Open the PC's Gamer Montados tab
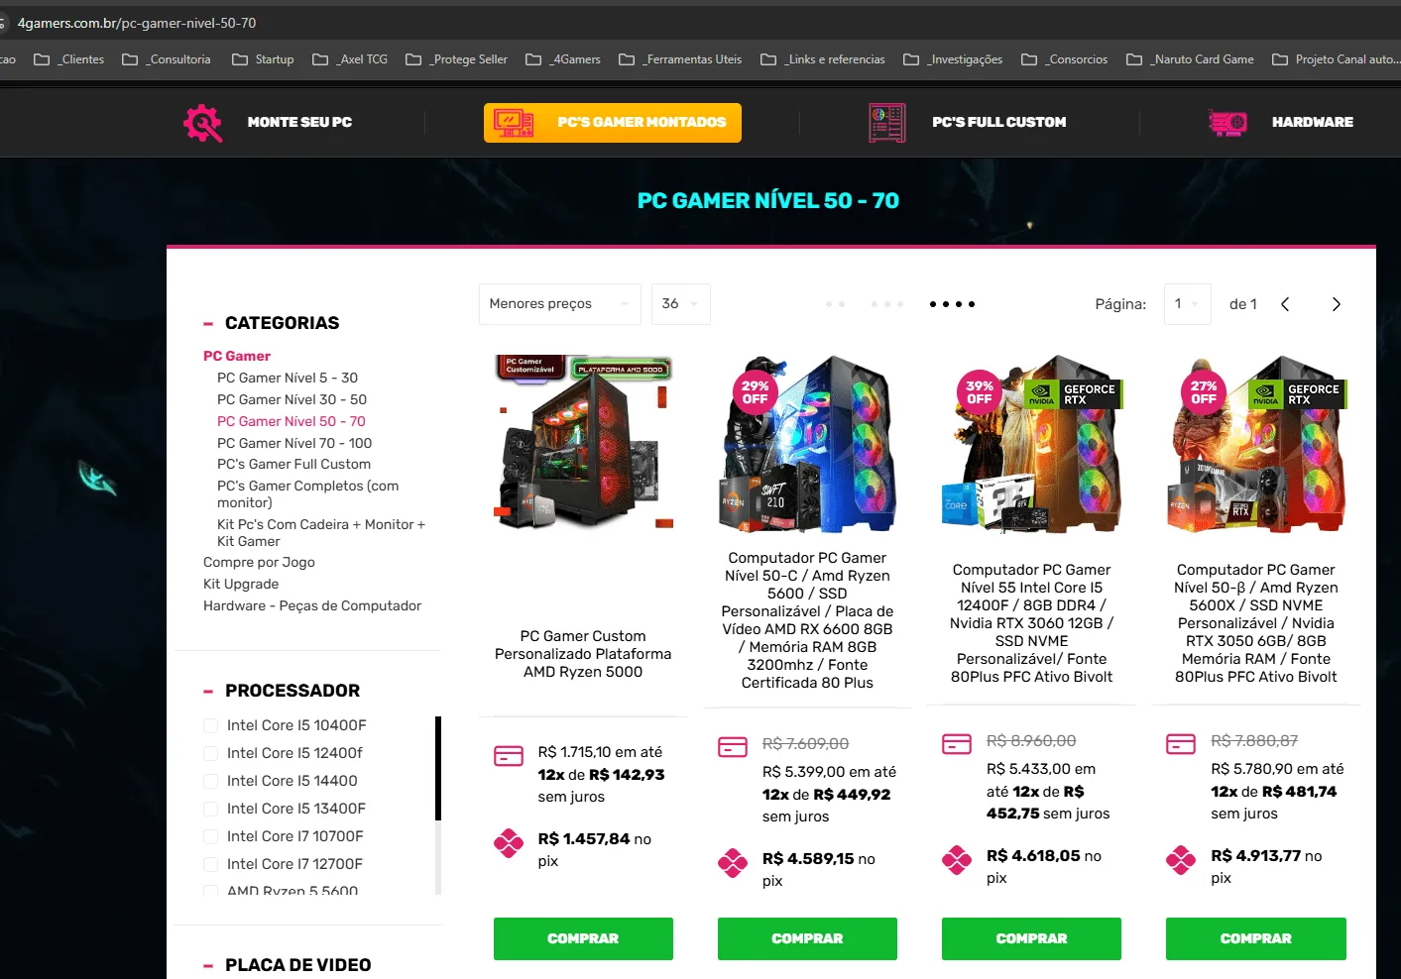This screenshot has width=1401, height=979. [x=613, y=123]
